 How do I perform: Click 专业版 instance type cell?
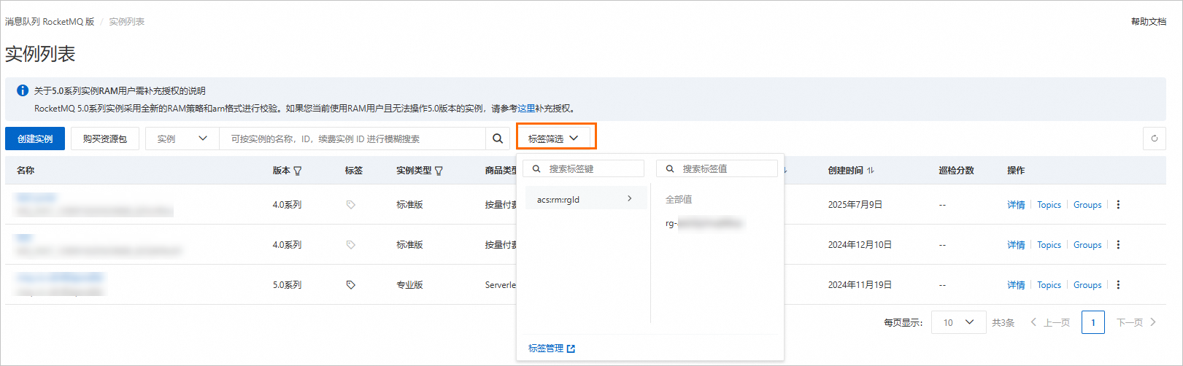point(409,285)
